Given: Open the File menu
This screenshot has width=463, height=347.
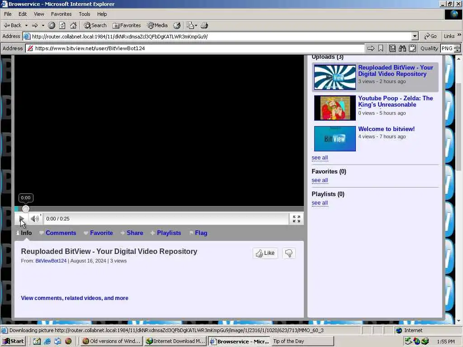Looking at the screenshot, I should (8, 14).
